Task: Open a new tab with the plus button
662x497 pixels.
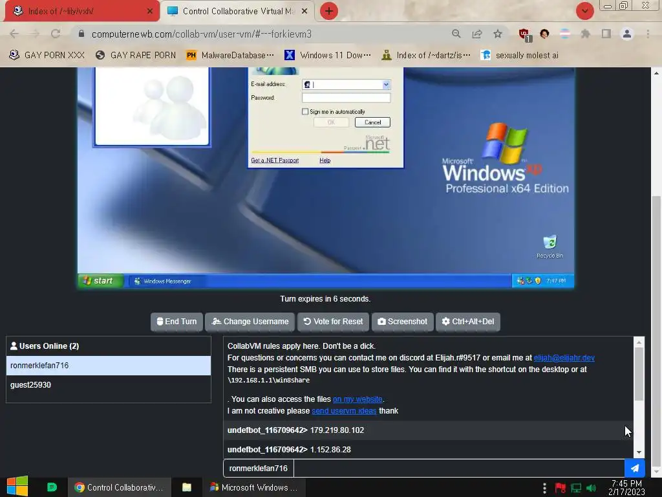Action: (329, 11)
